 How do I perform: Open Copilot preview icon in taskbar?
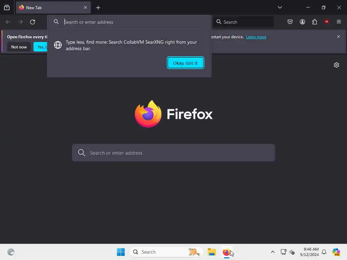336,252
